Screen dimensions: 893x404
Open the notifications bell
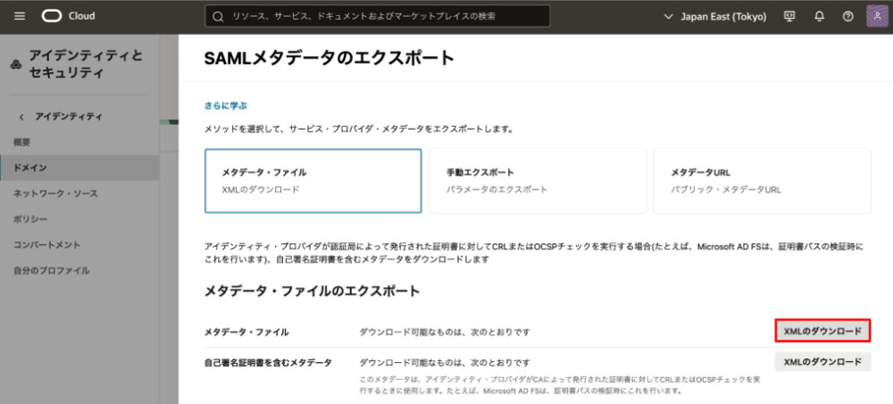point(819,16)
